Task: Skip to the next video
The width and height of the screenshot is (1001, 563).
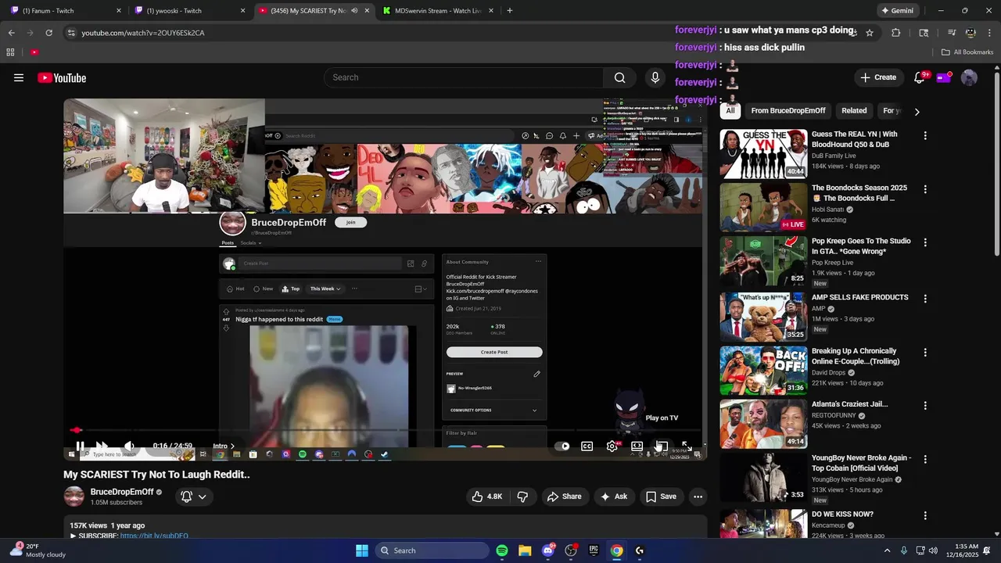Action: (x=102, y=446)
